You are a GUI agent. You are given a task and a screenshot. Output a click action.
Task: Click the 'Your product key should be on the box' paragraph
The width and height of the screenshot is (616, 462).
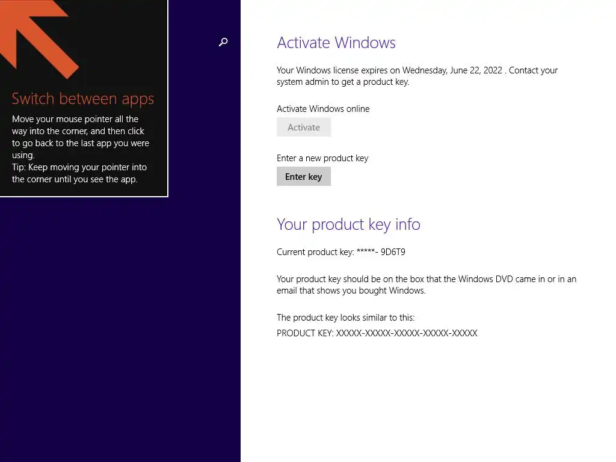coord(427,285)
